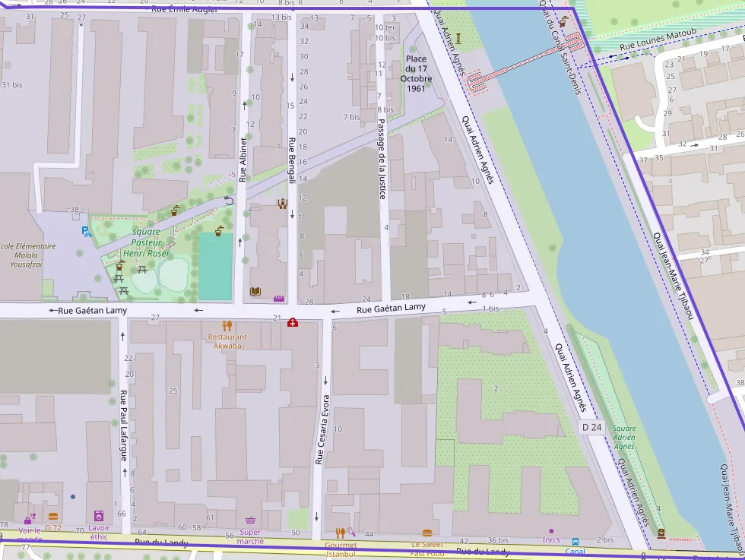Click the Passage de la Justice street label
Screen dimensions: 745x560
click(382, 160)
